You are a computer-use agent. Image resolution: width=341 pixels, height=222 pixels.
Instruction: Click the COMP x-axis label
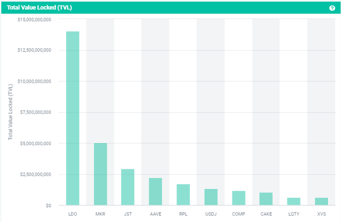239,214
